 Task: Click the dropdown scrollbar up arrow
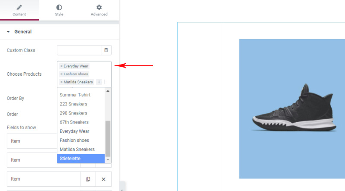pos(108,91)
